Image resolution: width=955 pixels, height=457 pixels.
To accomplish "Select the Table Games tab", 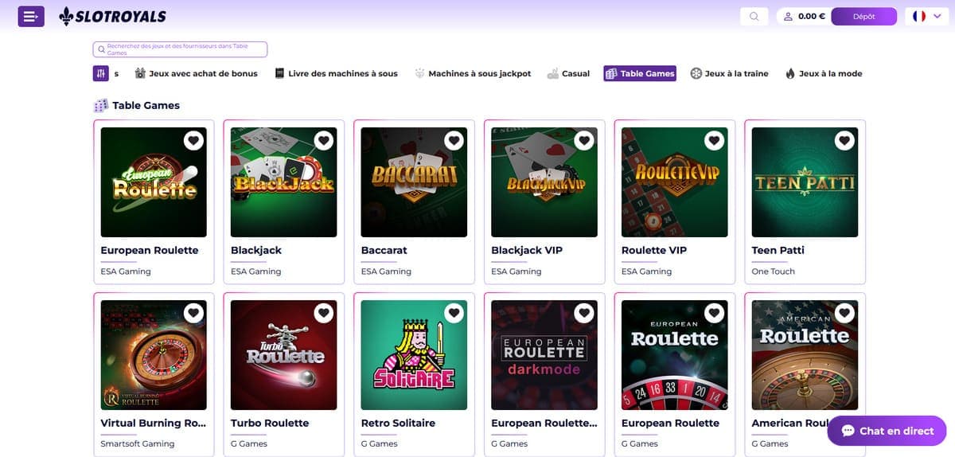I will (640, 73).
